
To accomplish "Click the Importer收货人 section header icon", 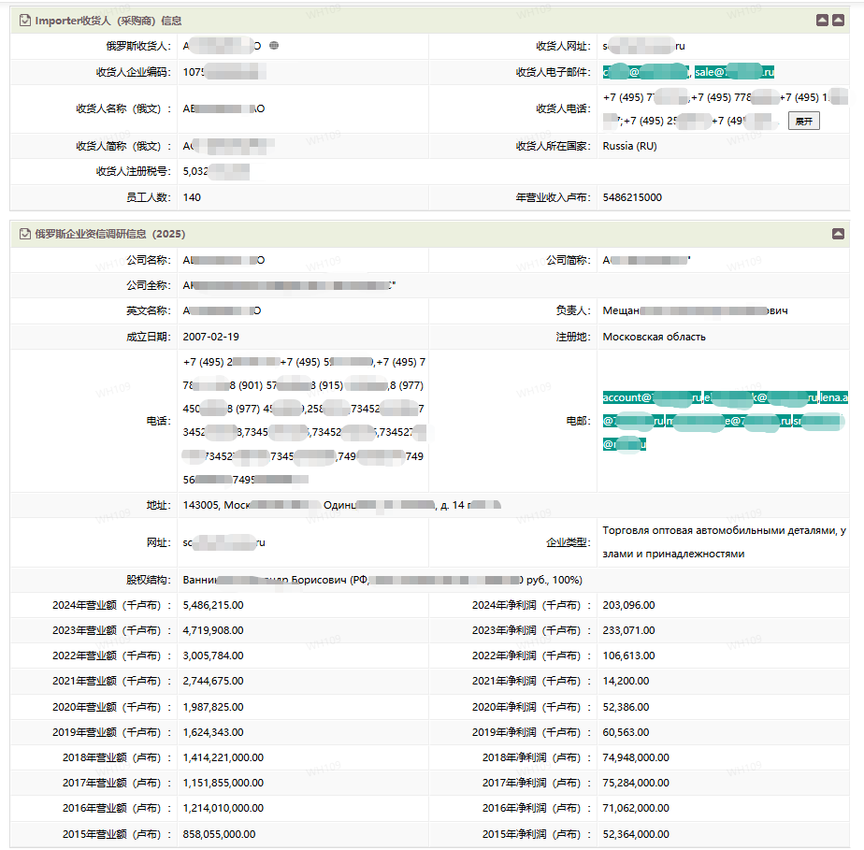I will [26, 21].
